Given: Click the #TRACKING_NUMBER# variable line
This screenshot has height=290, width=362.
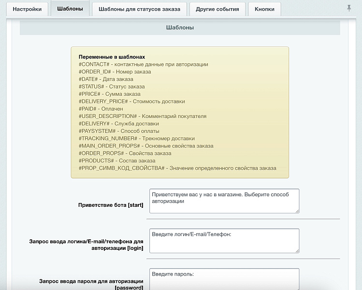Looking at the screenshot, I should pyautogui.click(x=137, y=138).
